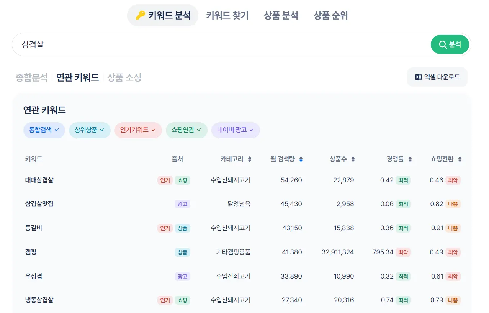Click the 대패삼겹살 keyword link
The height and width of the screenshot is (313, 489).
coord(39,180)
